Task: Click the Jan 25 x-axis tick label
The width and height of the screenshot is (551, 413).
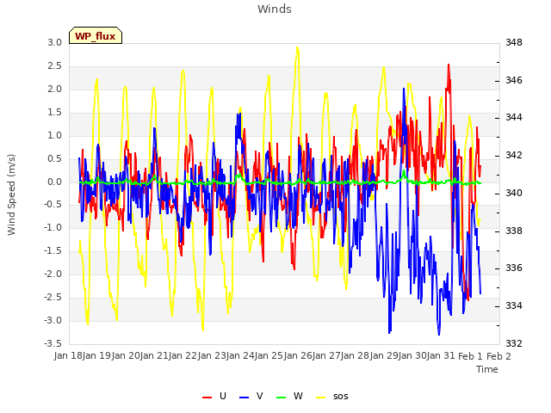Action: [x=269, y=356]
